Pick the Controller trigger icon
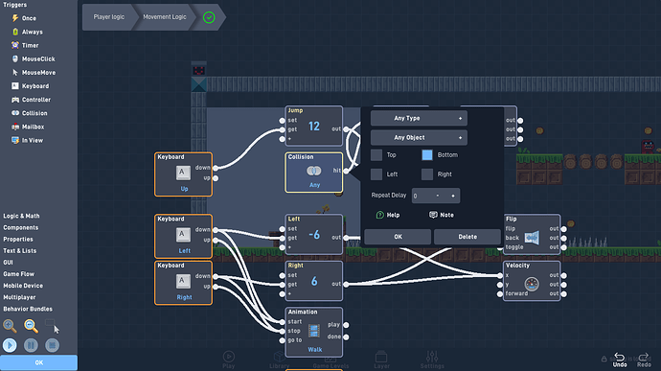This screenshot has height=371, width=661. (15, 100)
